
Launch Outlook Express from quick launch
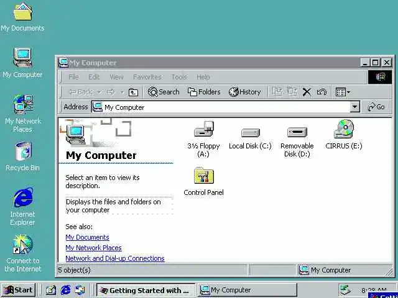coord(80,290)
